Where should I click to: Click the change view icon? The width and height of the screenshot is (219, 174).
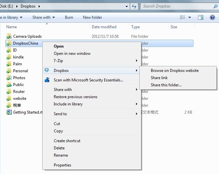tap(182, 17)
